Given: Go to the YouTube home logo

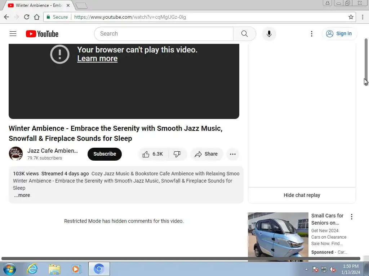Looking at the screenshot, I should pyautogui.click(x=42, y=34).
